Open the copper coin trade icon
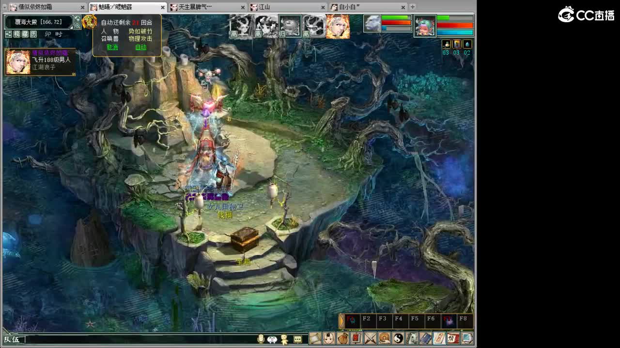This screenshot has width=620, height=348. (x=384, y=338)
